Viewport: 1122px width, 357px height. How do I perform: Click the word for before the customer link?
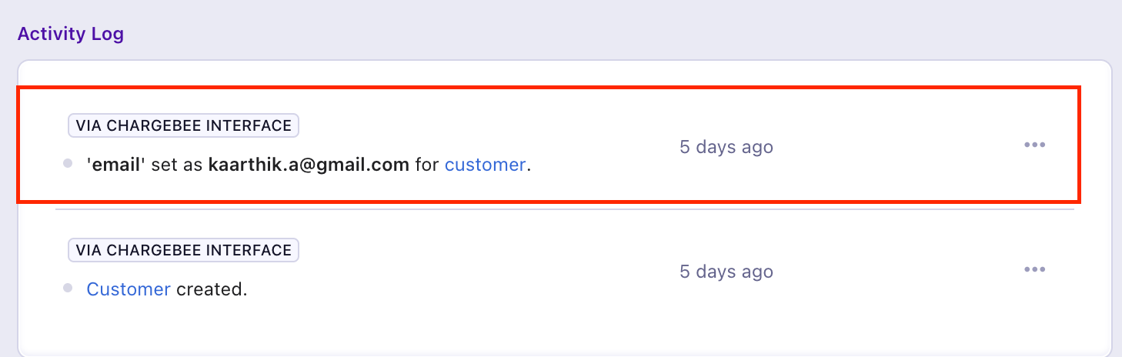427,165
